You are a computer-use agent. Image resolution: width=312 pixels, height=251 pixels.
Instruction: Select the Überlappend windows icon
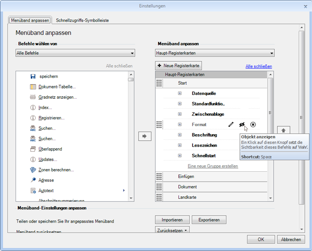tap(33, 149)
